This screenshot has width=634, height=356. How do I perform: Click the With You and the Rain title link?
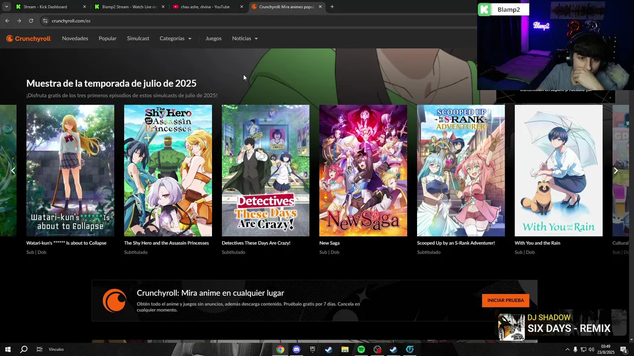click(537, 243)
